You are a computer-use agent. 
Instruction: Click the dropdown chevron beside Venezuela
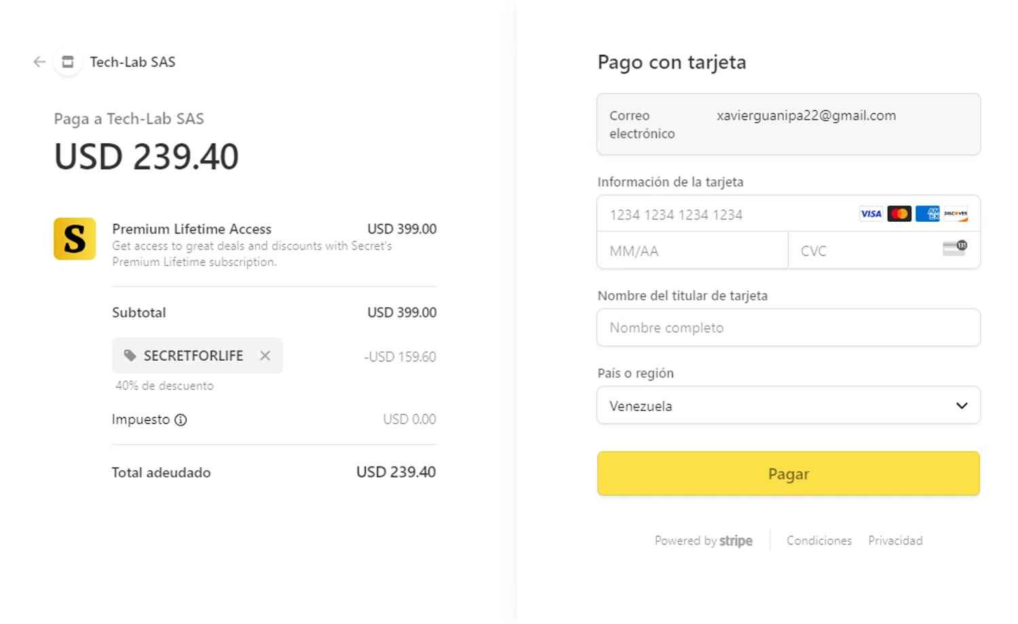[x=962, y=406]
